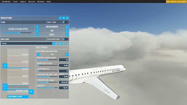The image size is (187, 105).
Task: Go back one year from 2021
Action: pyautogui.click(x=37, y=35)
